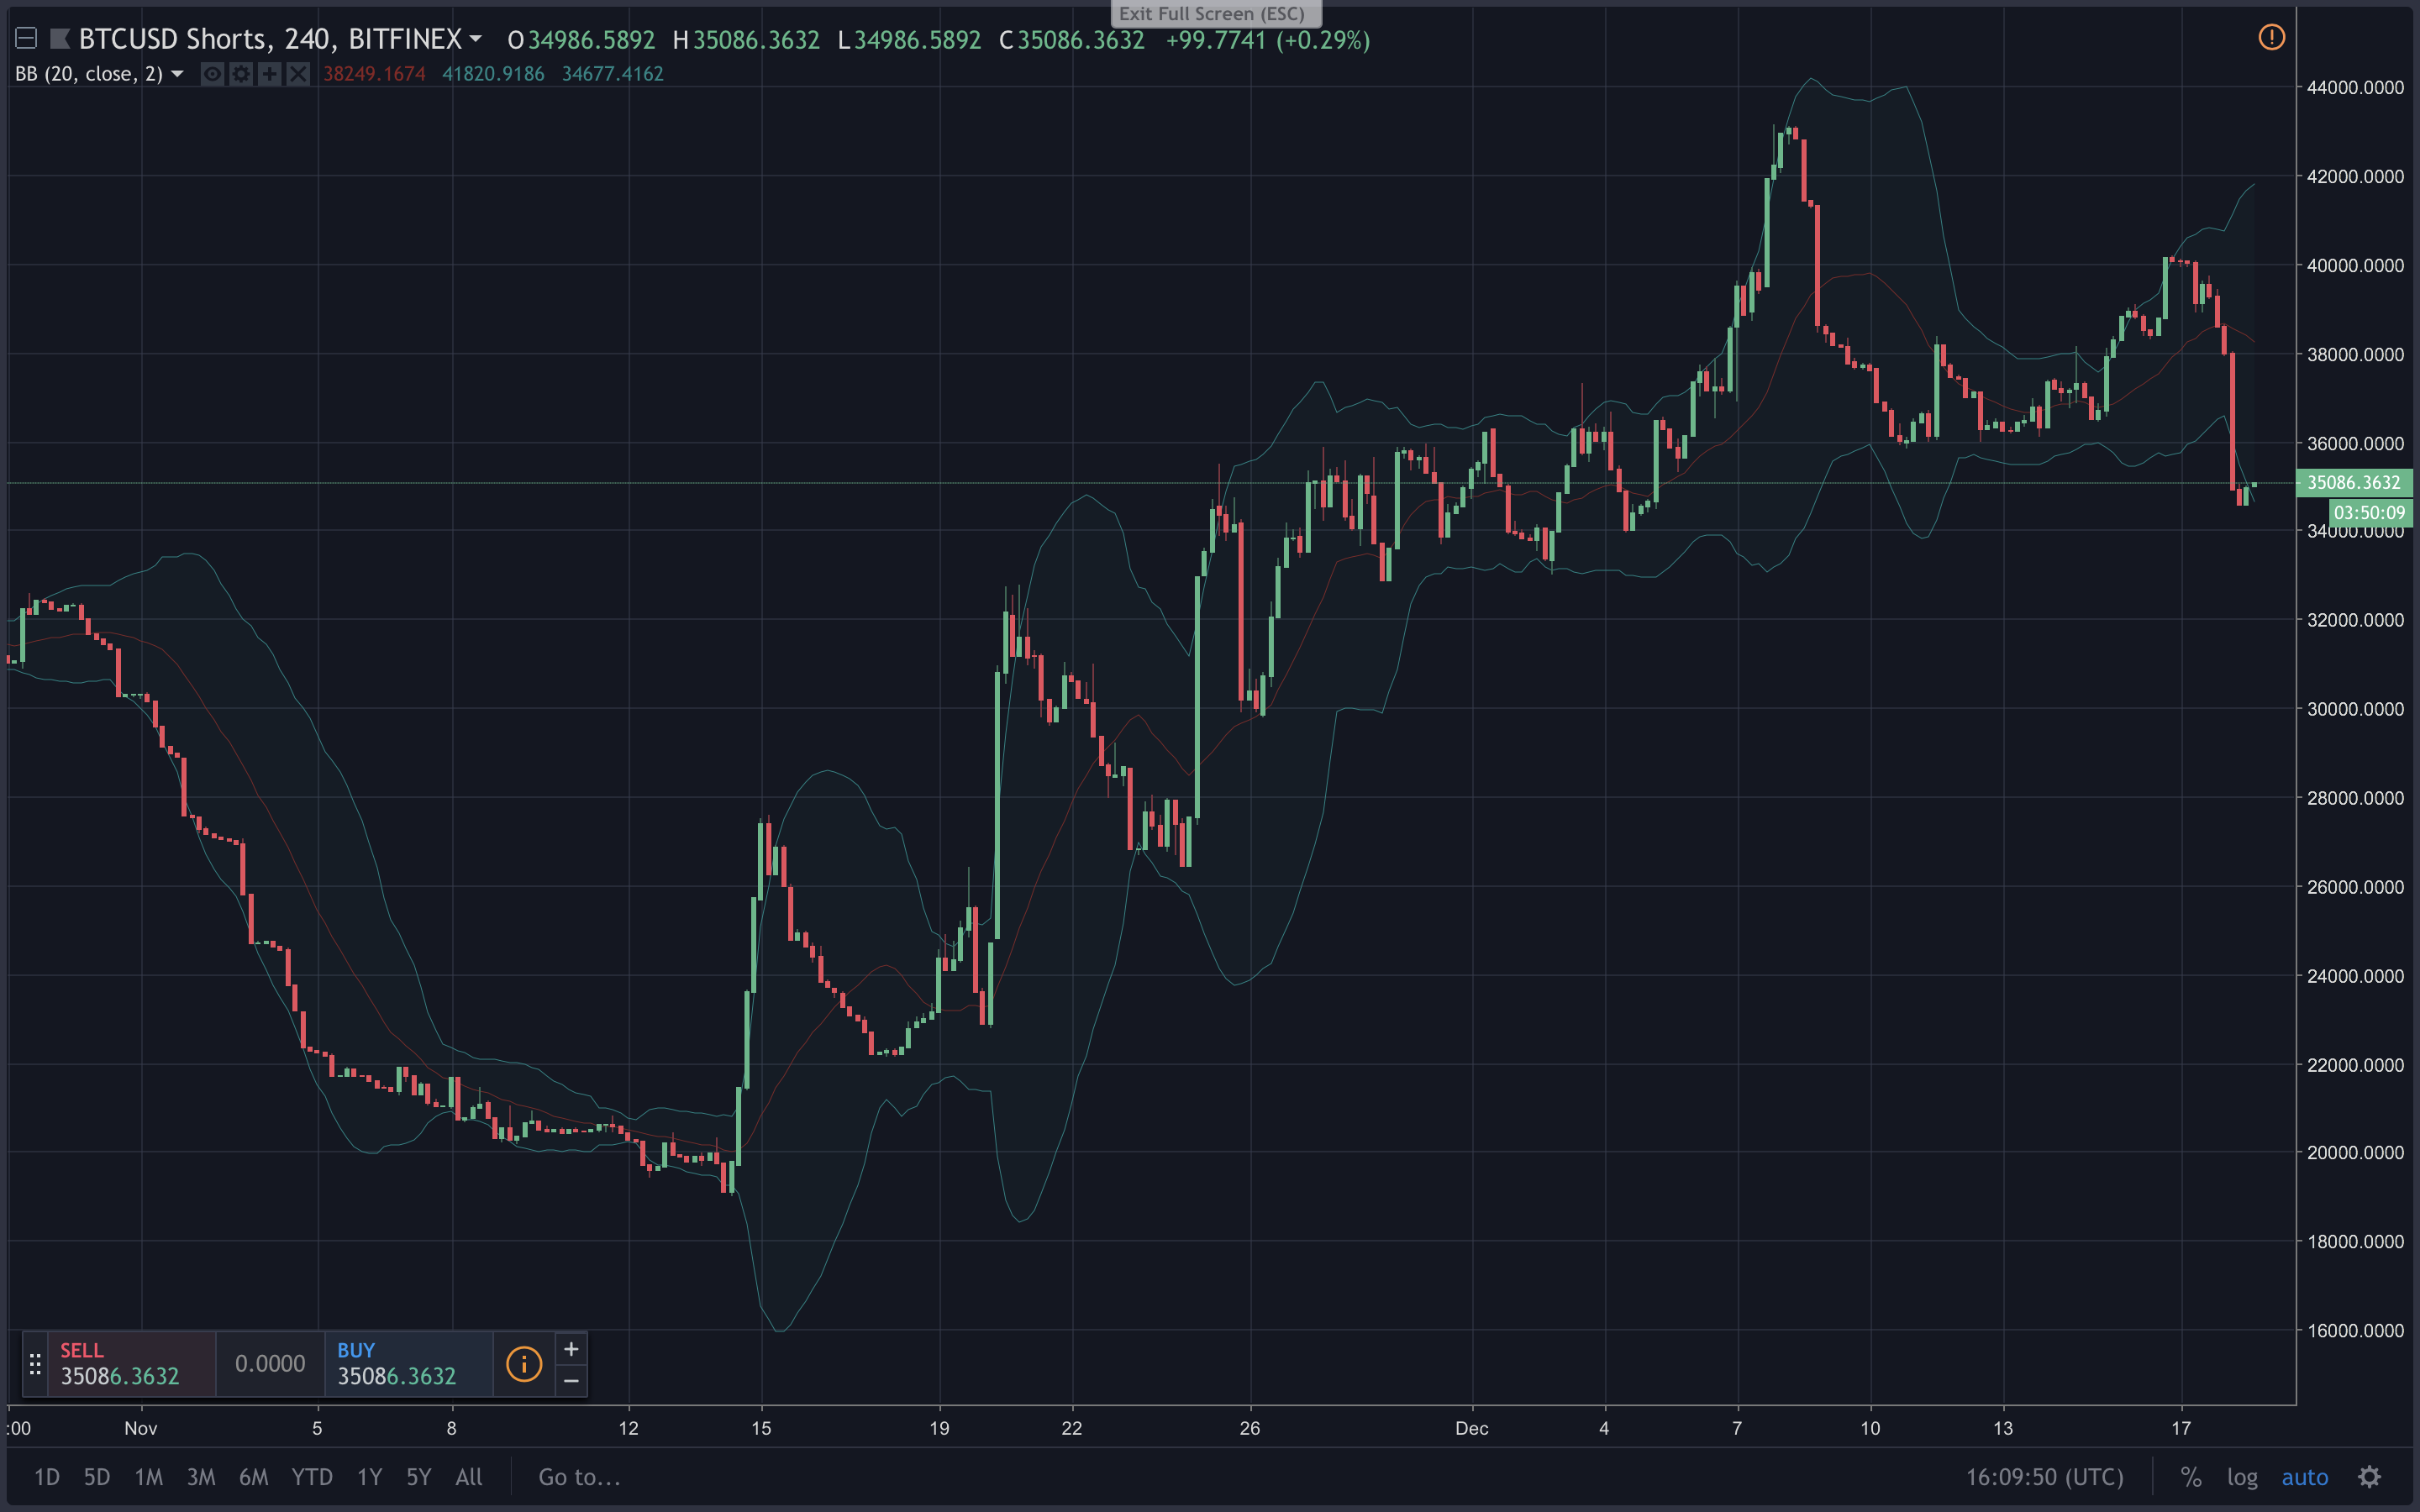
Task: Click the flag icon beside BTCUSD Shorts
Action: (x=60, y=39)
